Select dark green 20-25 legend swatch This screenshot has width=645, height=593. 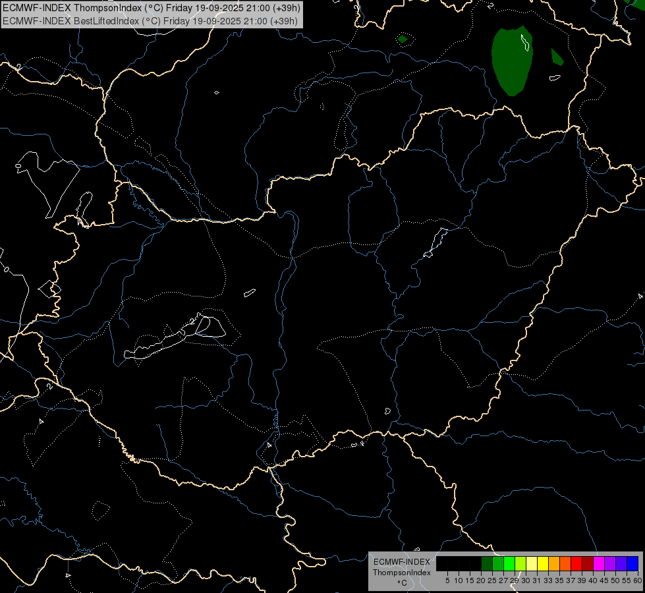(x=487, y=563)
